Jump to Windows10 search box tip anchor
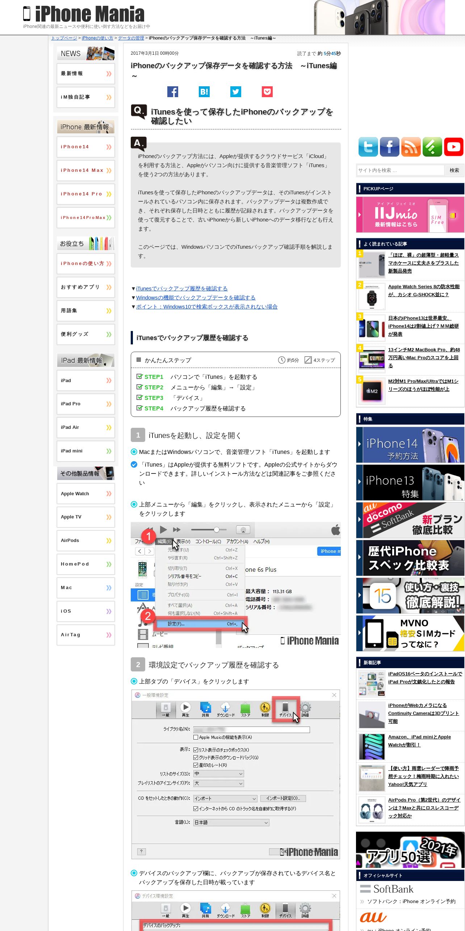 tap(207, 307)
